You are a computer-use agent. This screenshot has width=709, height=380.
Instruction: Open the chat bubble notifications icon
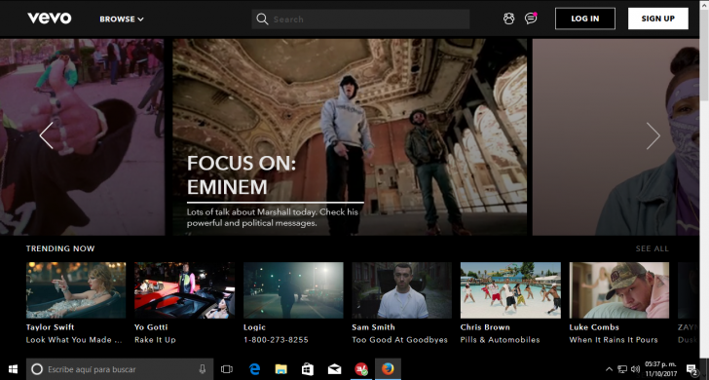pyautogui.click(x=531, y=19)
